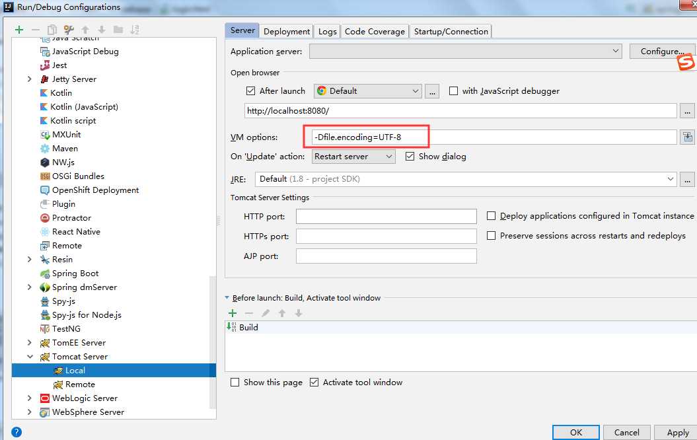Image resolution: width=697 pixels, height=440 pixels.
Task: Enable Preserve sessions across restarts
Action: [491, 236]
